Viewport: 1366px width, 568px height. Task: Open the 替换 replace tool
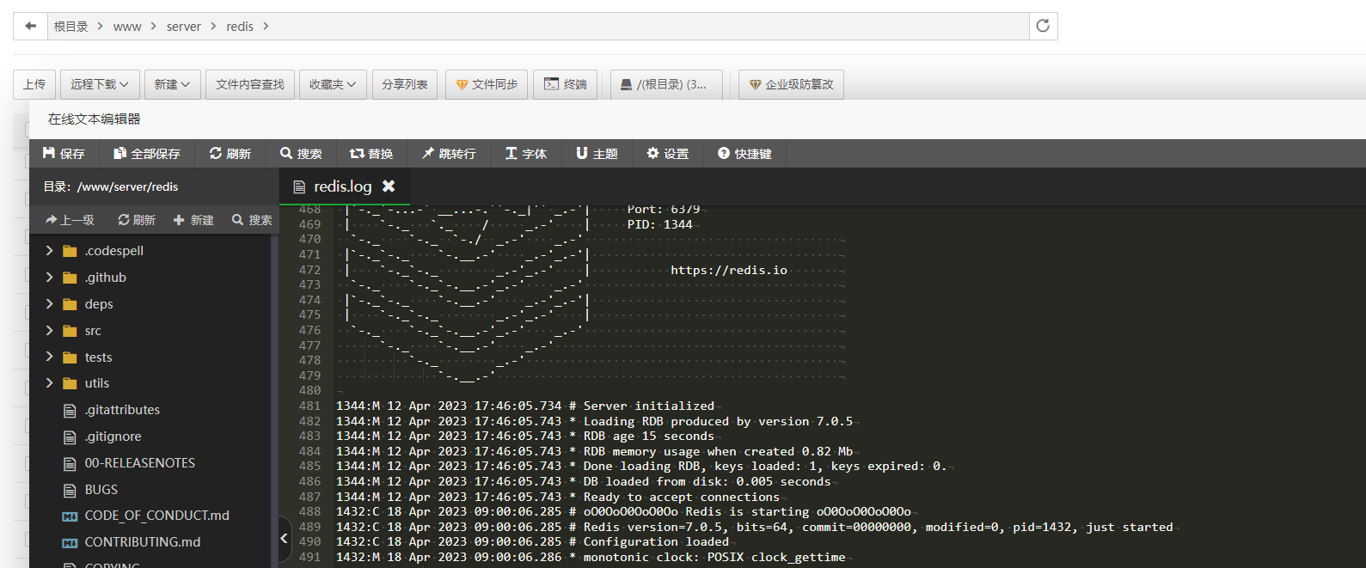[371, 153]
